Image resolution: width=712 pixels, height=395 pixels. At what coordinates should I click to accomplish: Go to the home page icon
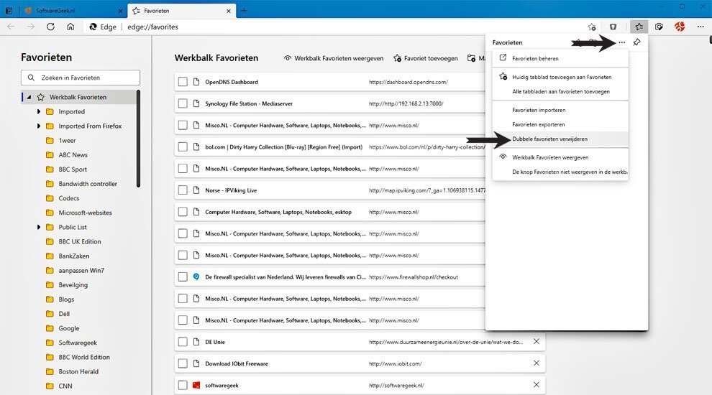click(x=70, y=27)
